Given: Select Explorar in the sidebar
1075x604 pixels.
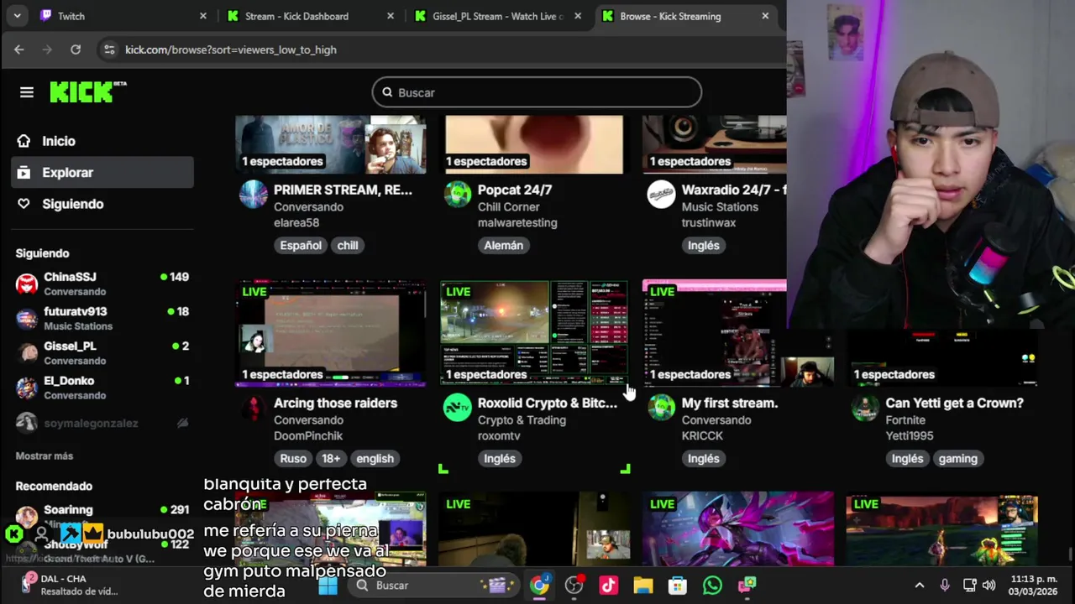Looking at the screenshot, I should [x=102, y=173].
